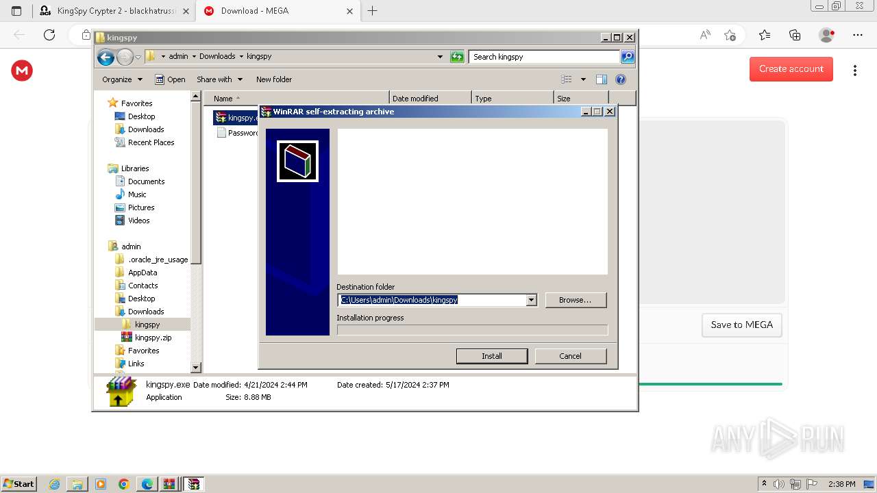Open the Edge Favorites list icon
The image size is (877, 493).
(765, 35)
